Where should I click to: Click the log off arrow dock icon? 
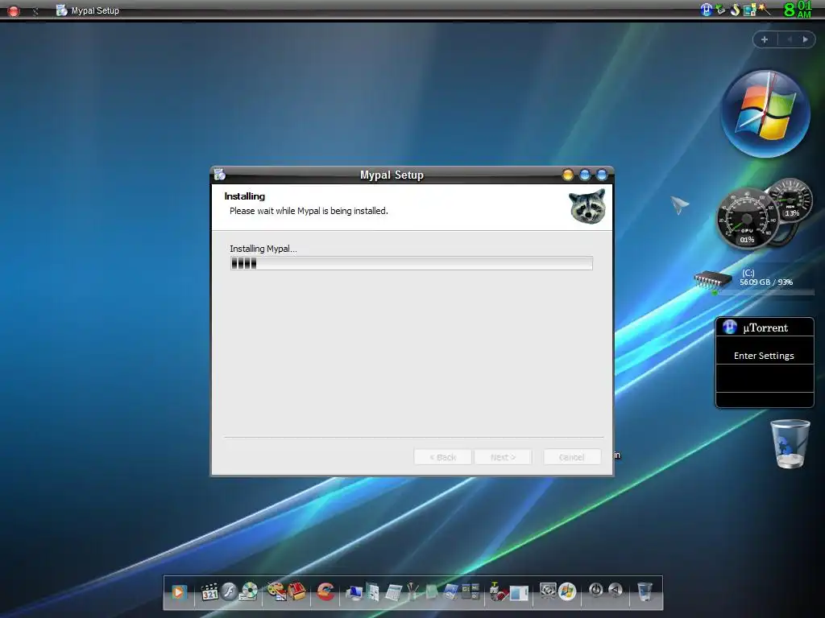point(615,590)
